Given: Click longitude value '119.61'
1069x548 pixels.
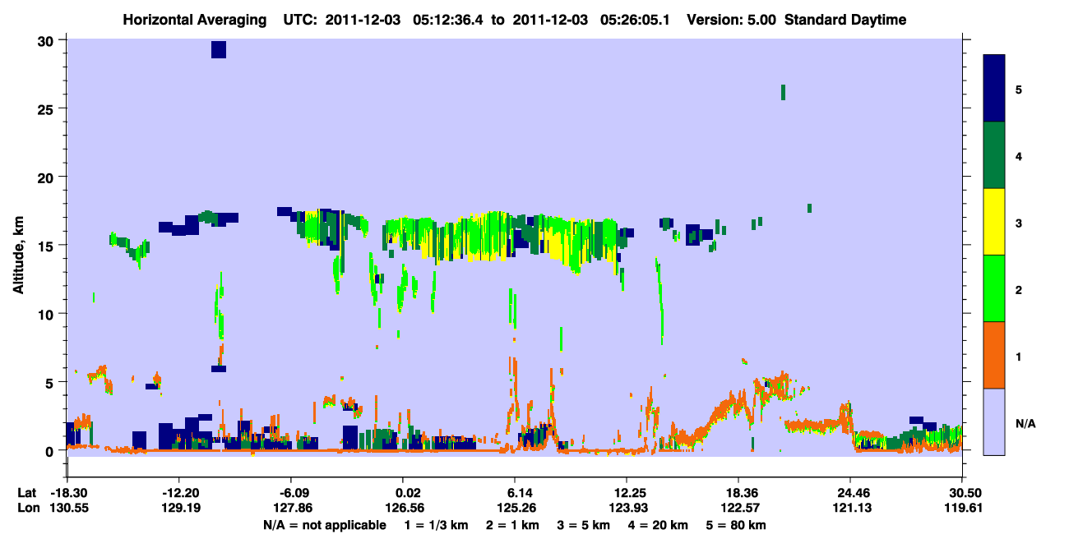Looking at the screenshot, I should 962,508.
